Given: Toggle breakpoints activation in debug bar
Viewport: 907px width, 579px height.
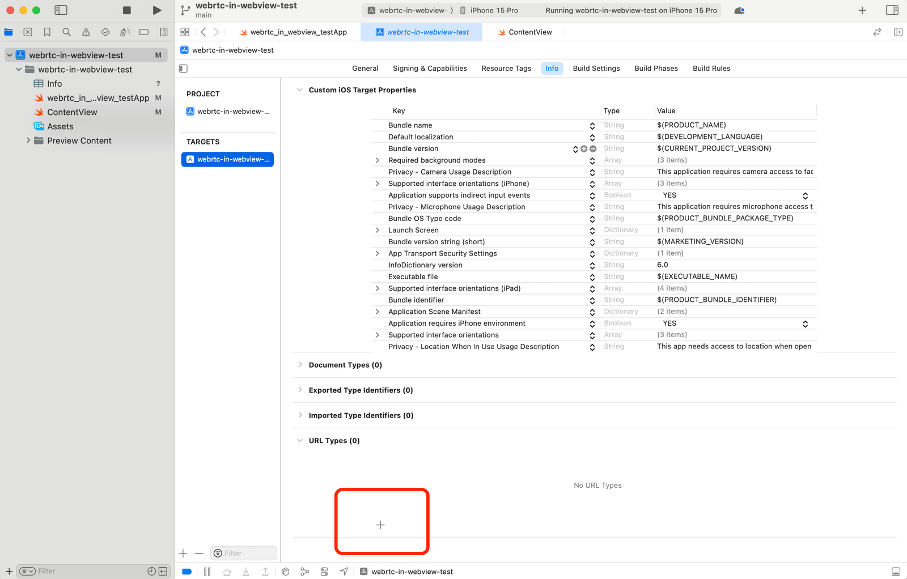Looking at the screenshot, I should [x=187, y=572].
